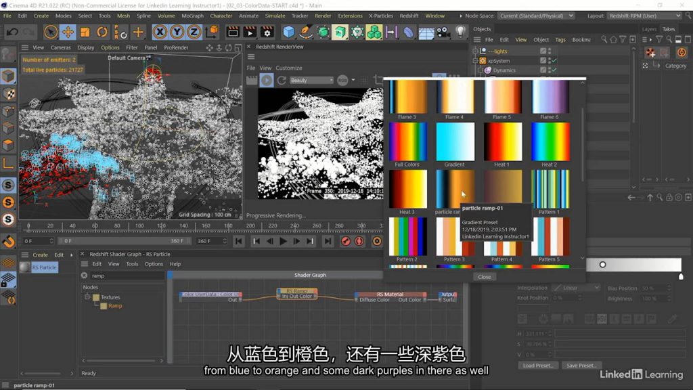Click the ramp search field
The height and width of the screenshot is (390, 693).
tap(127, 276)
